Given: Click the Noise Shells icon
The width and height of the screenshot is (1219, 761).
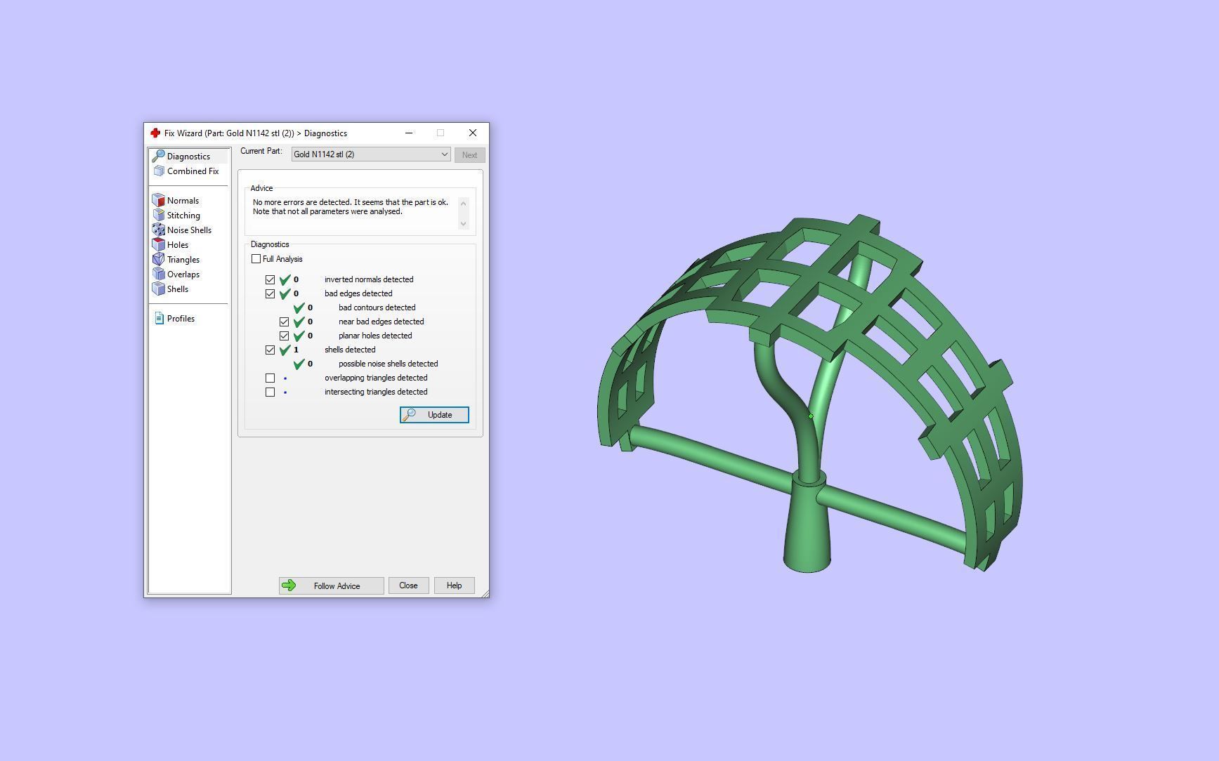Looking at the screenshot, I should (159, 230).
